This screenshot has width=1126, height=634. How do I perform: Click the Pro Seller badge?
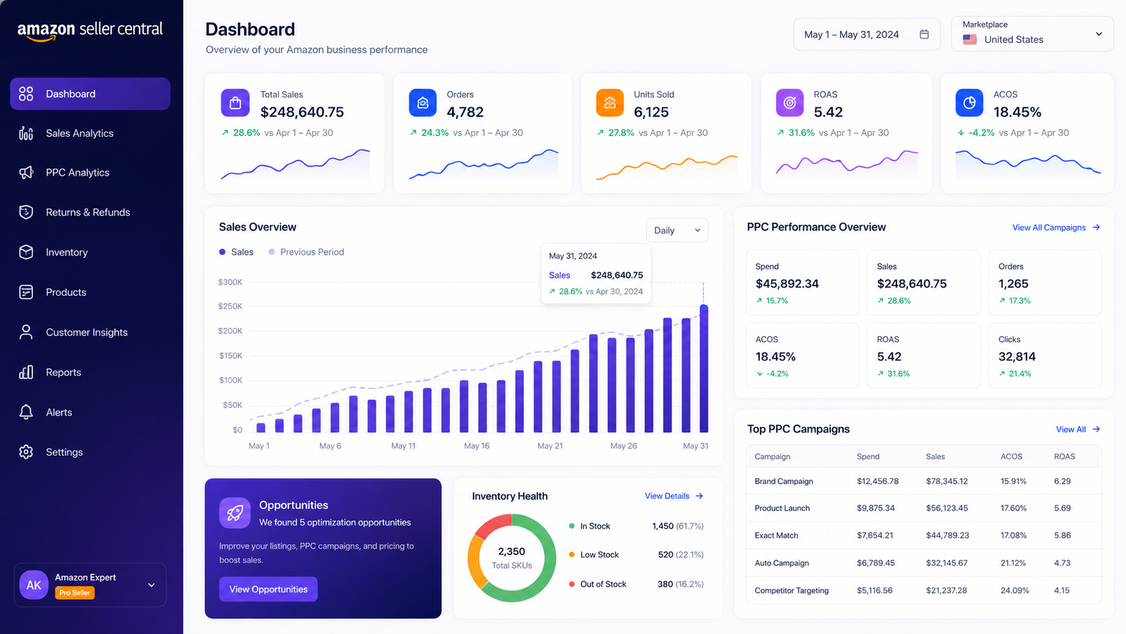75,593
